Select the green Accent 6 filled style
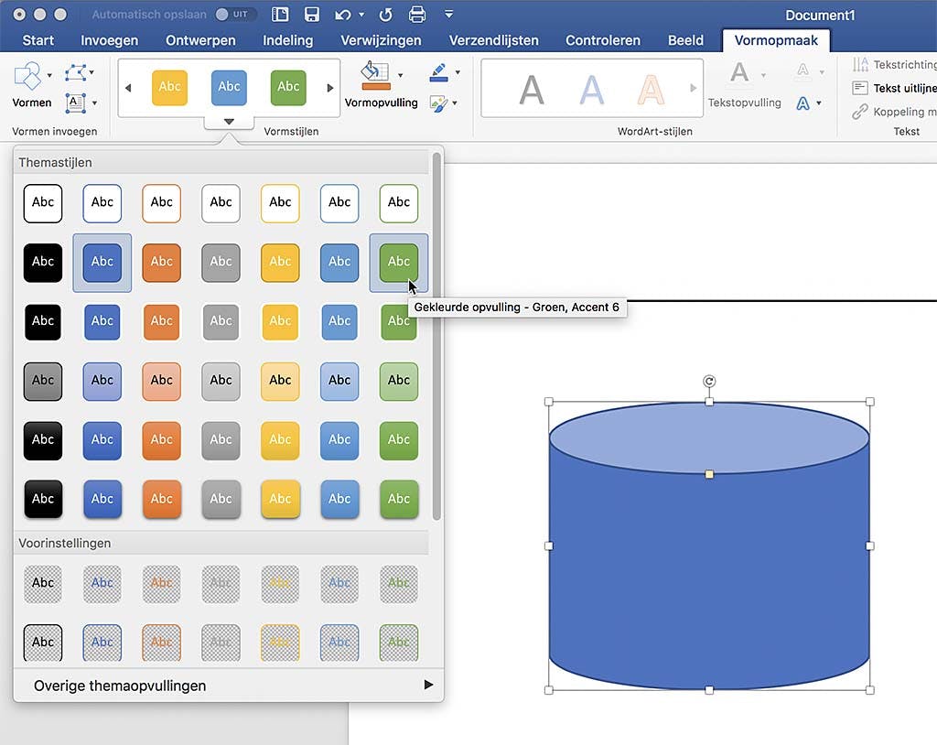937x745 pixels. click(x=399, y=262)
